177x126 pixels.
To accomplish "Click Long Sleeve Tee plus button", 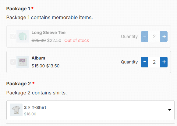I will click(x=164, y=36).
